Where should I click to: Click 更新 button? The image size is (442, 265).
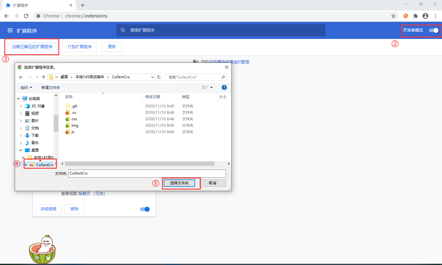click(112, 47)
